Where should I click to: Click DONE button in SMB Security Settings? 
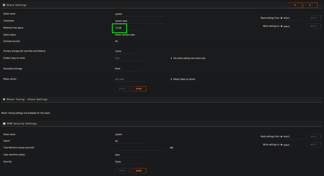coord(139,171)
